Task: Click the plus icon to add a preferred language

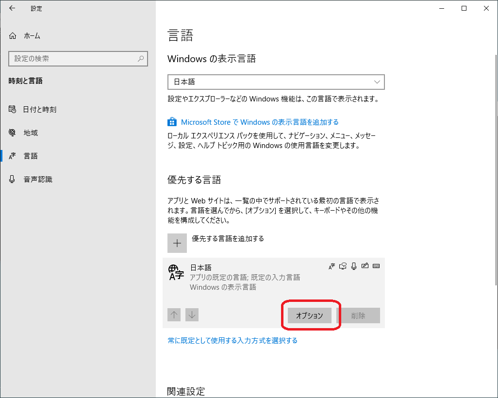Action: pos(177,243)
